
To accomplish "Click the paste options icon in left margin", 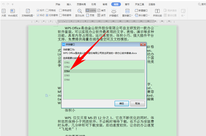I will [47, 95].
